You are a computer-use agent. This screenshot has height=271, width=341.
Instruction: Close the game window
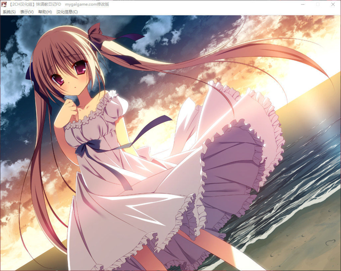pos(333,4)
